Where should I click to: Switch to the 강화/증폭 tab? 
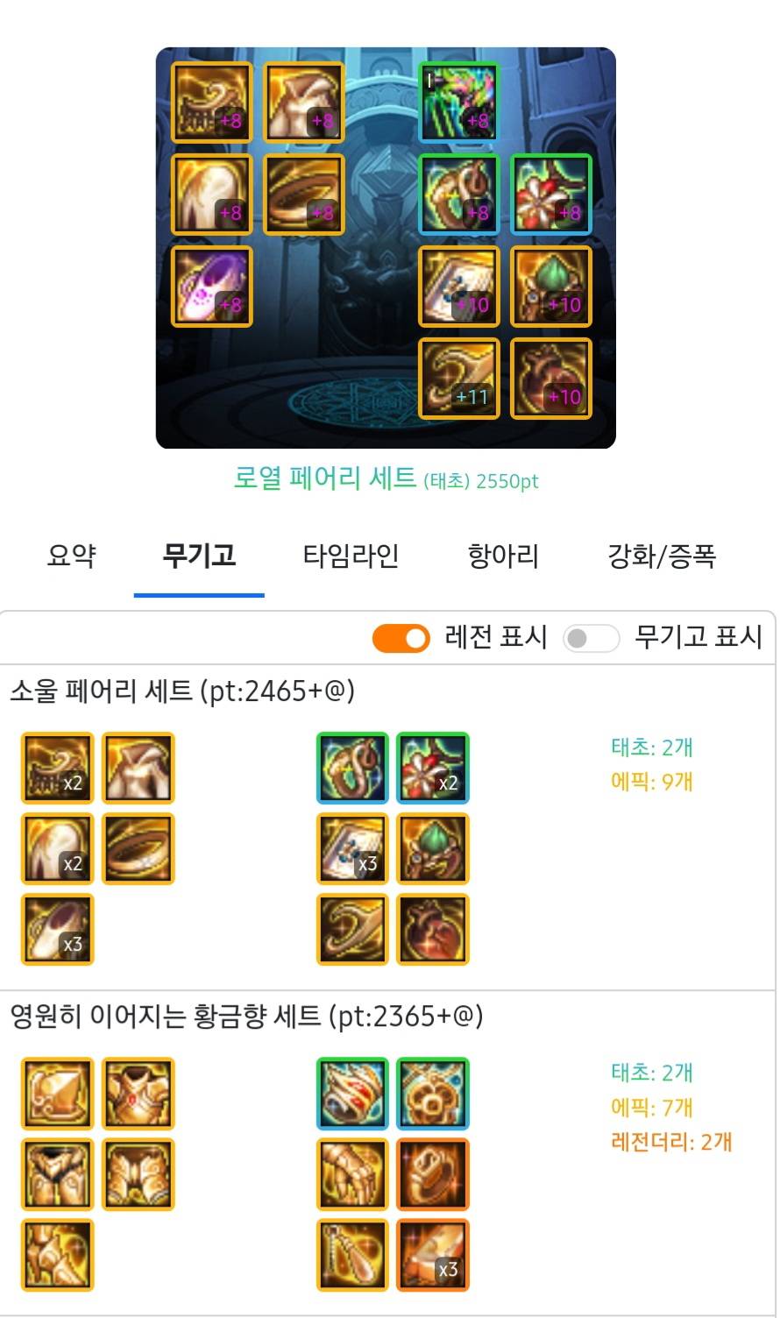(x=662, y=556)
